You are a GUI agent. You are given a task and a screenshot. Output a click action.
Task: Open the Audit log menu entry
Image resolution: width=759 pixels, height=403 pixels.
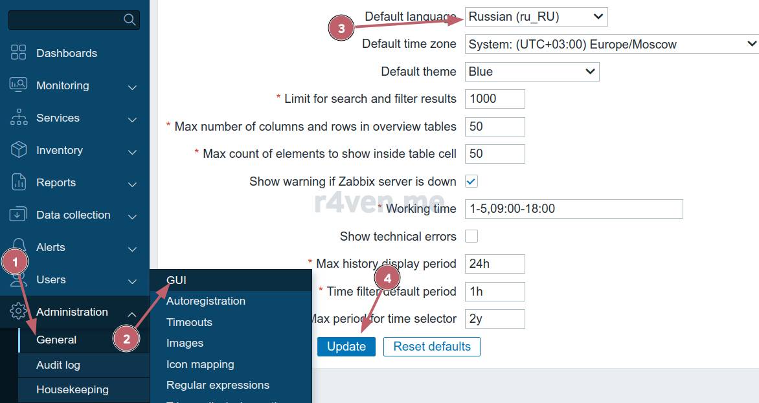tap(58, 365)
